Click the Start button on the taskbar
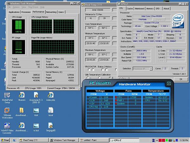190x143 pixels. pyautogui.click(x=5, y=140)
